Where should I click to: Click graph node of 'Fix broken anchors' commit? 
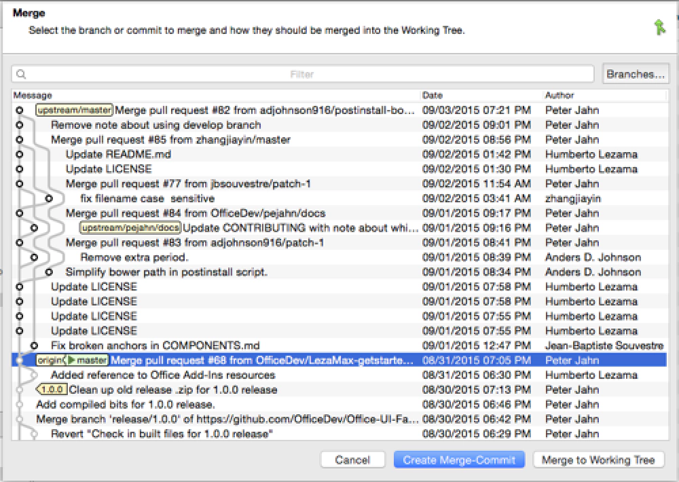tap(34, 346)
